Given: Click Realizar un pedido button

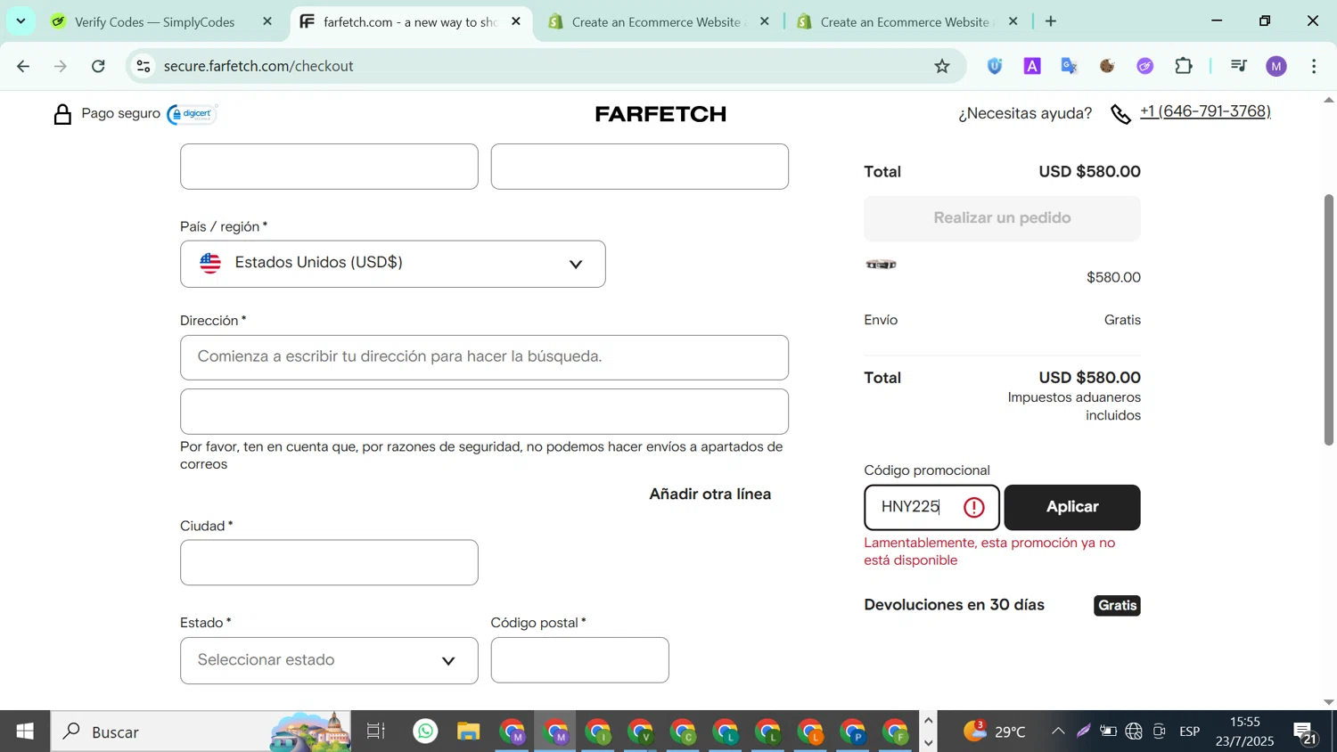Looking at the screenshot, I should click(1002, 218).
